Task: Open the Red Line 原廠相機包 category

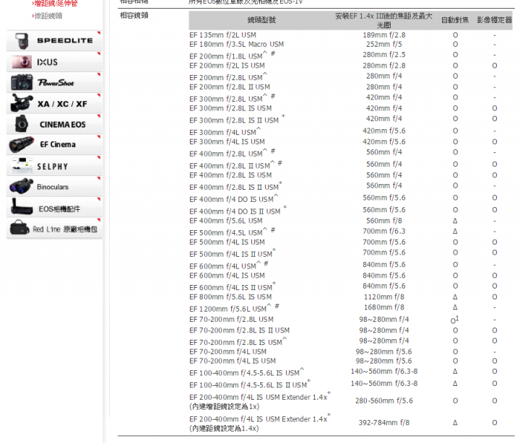Action: pos(54,229)
